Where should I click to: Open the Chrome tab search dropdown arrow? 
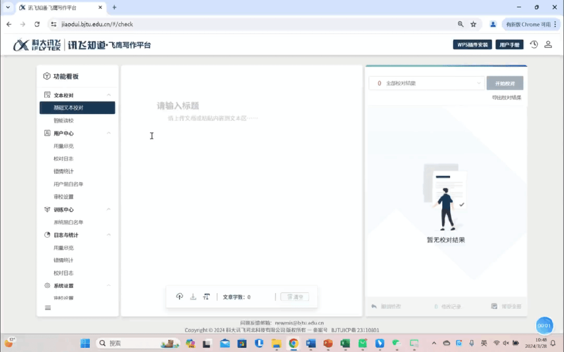(x=8, y=7)
